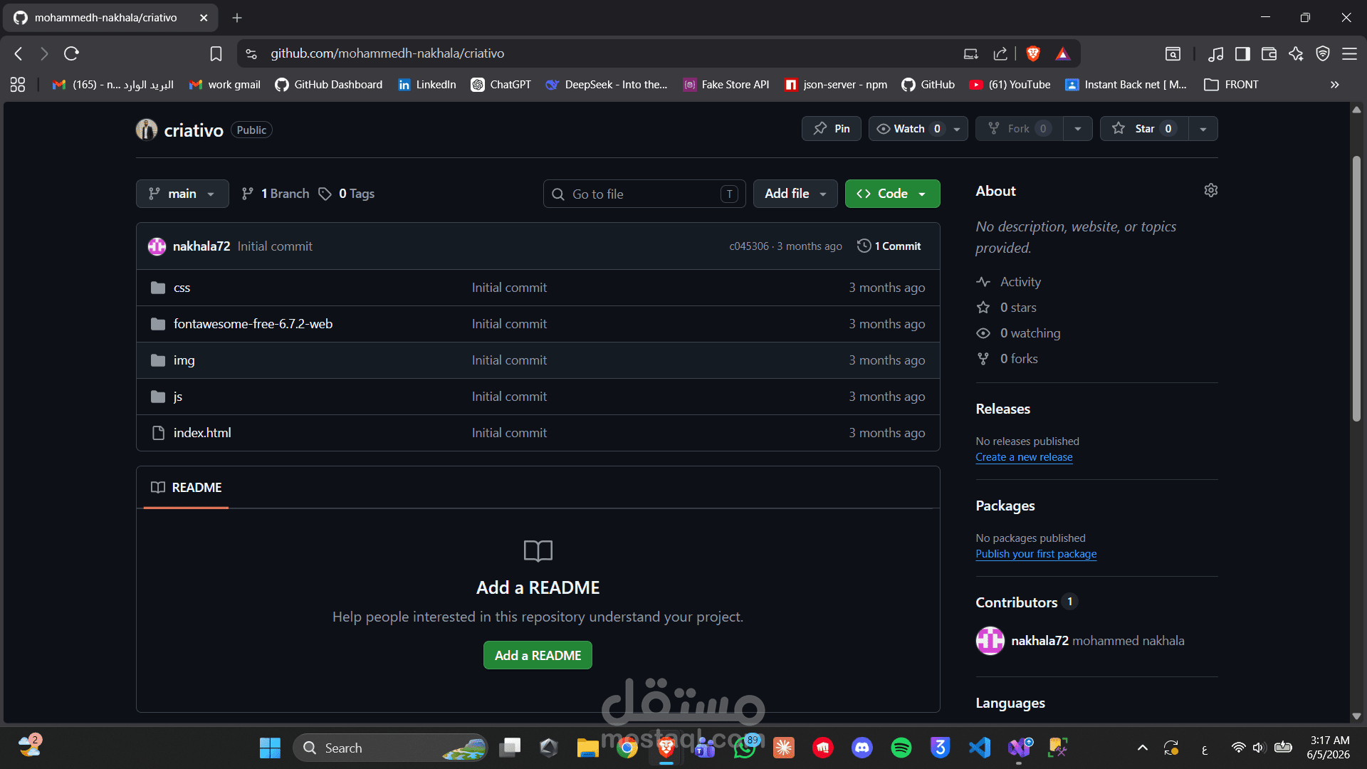Open the FRONT bookmarks folder
1367x769 pixels.
click(x=1231, y=85)
